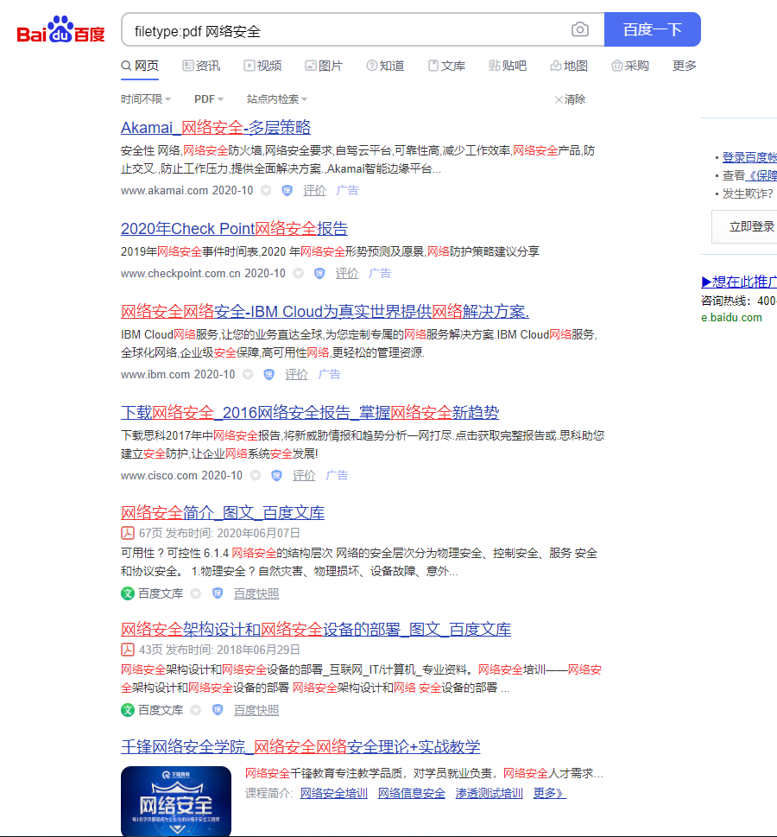Click 评价 on the Cisco result
Image resolution: width=777 pixels, height=837 pixels.
pyautogui.click(x=304, y=475)
